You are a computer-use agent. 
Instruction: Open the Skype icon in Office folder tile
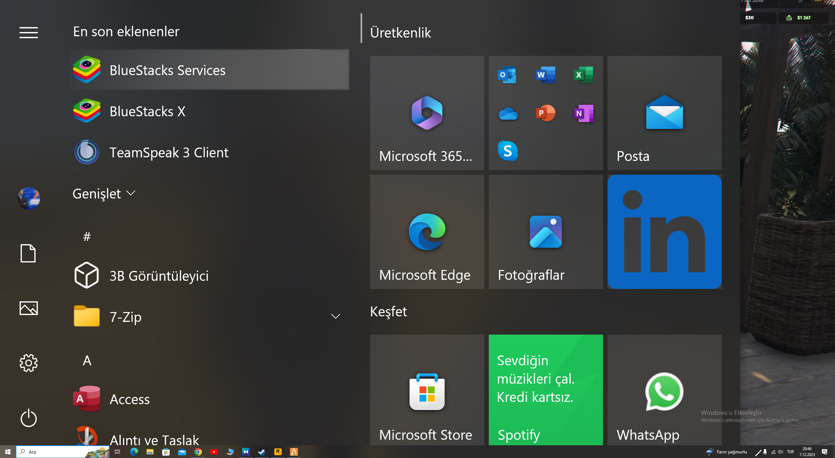click(508, 151)
